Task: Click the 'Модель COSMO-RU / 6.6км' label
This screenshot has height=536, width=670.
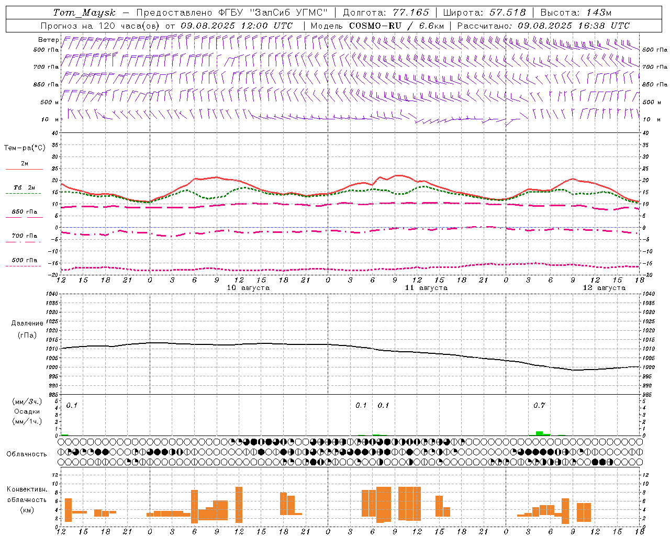Action: pyautogui.click(x=377, y=26)
